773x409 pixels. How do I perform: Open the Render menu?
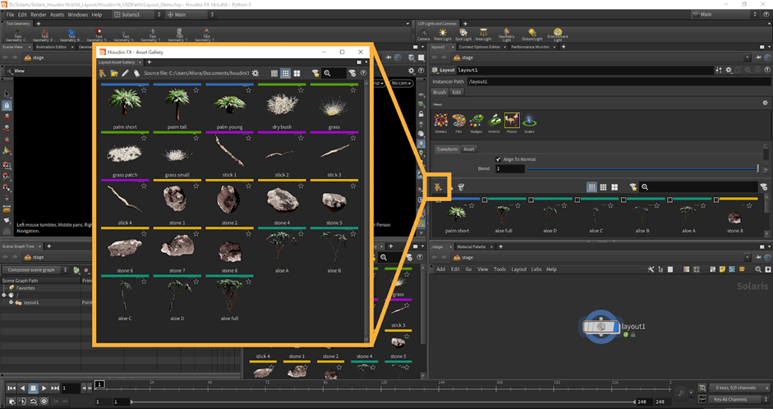[x=39, y=15]
